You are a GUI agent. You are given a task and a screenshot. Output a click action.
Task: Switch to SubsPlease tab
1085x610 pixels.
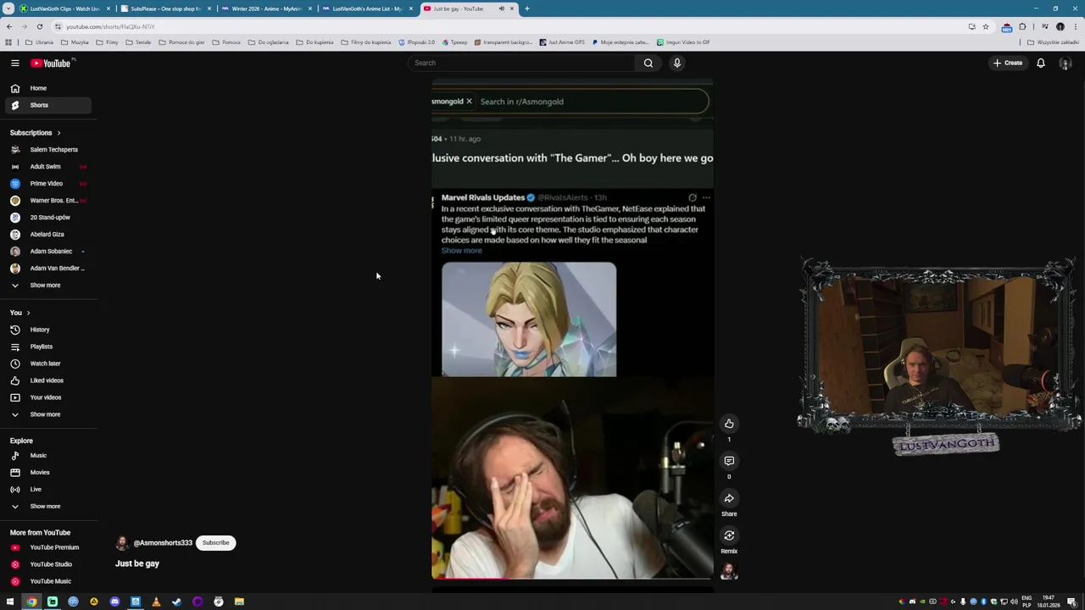click(x=166, y=8)
